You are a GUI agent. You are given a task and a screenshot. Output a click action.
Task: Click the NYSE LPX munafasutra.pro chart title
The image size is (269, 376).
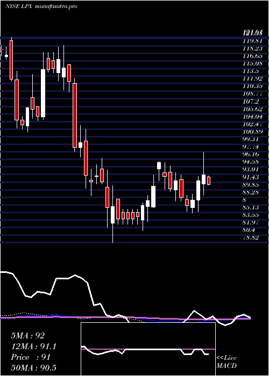point(41,6)
